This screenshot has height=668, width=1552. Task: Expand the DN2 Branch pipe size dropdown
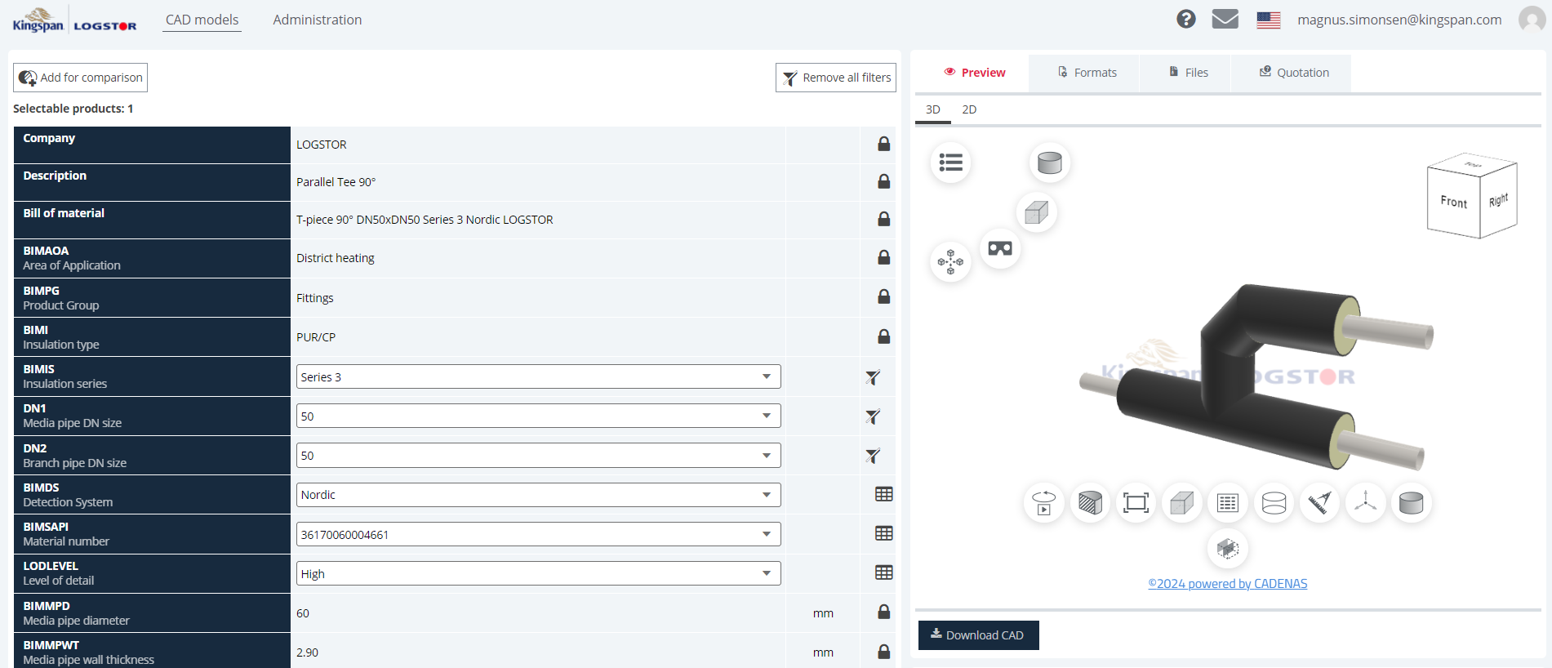coord(538,455)
